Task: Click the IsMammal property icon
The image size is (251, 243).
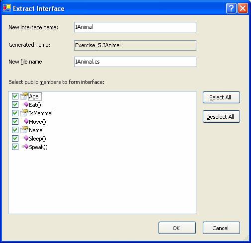Action: click(x=24, y=113)
